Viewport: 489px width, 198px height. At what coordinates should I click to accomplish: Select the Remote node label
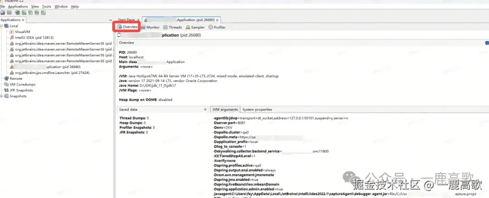pos(16,79)
